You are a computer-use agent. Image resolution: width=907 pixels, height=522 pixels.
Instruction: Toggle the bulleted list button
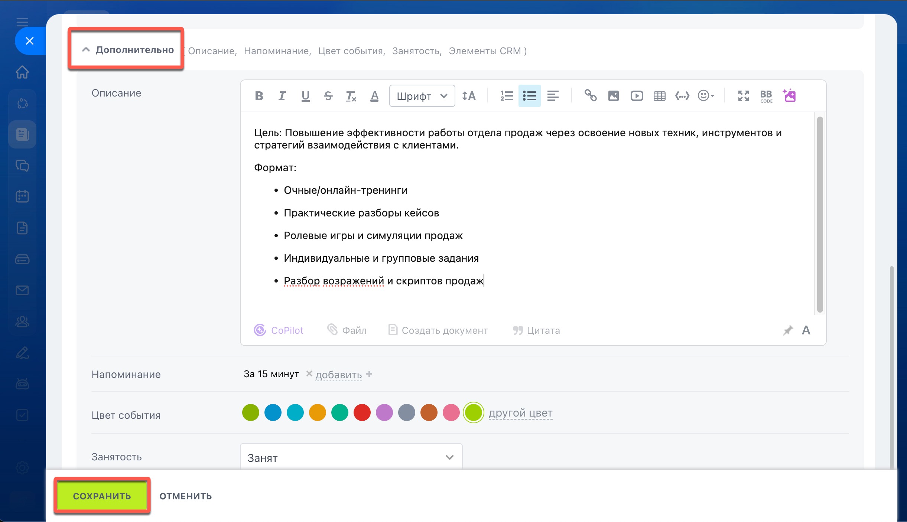pos(529,96)
